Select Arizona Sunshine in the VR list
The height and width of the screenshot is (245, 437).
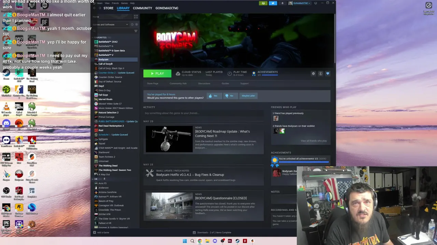tap(107, 192)
